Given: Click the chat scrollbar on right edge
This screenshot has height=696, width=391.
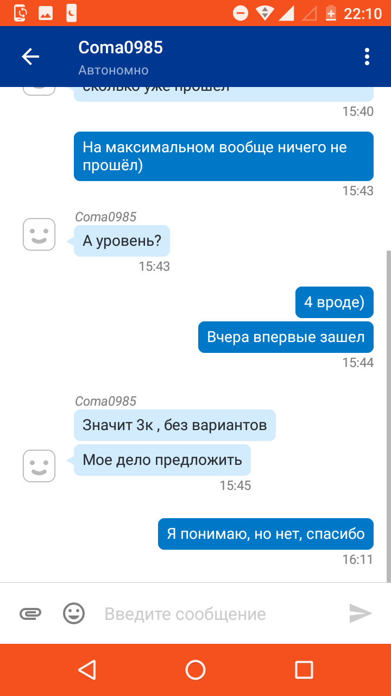Looking at the screenshot, I should tap(388, 416).
